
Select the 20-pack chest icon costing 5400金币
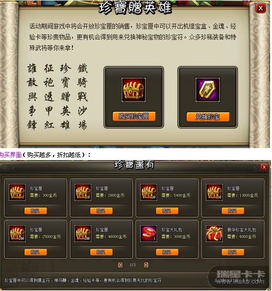148,192
